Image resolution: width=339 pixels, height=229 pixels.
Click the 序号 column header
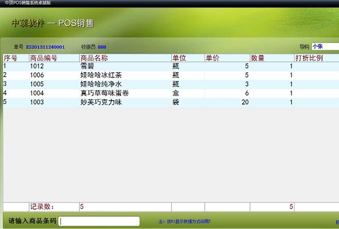[16, 58]
